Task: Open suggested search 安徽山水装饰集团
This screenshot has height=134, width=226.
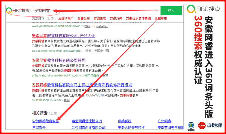Action: point(138,19)
